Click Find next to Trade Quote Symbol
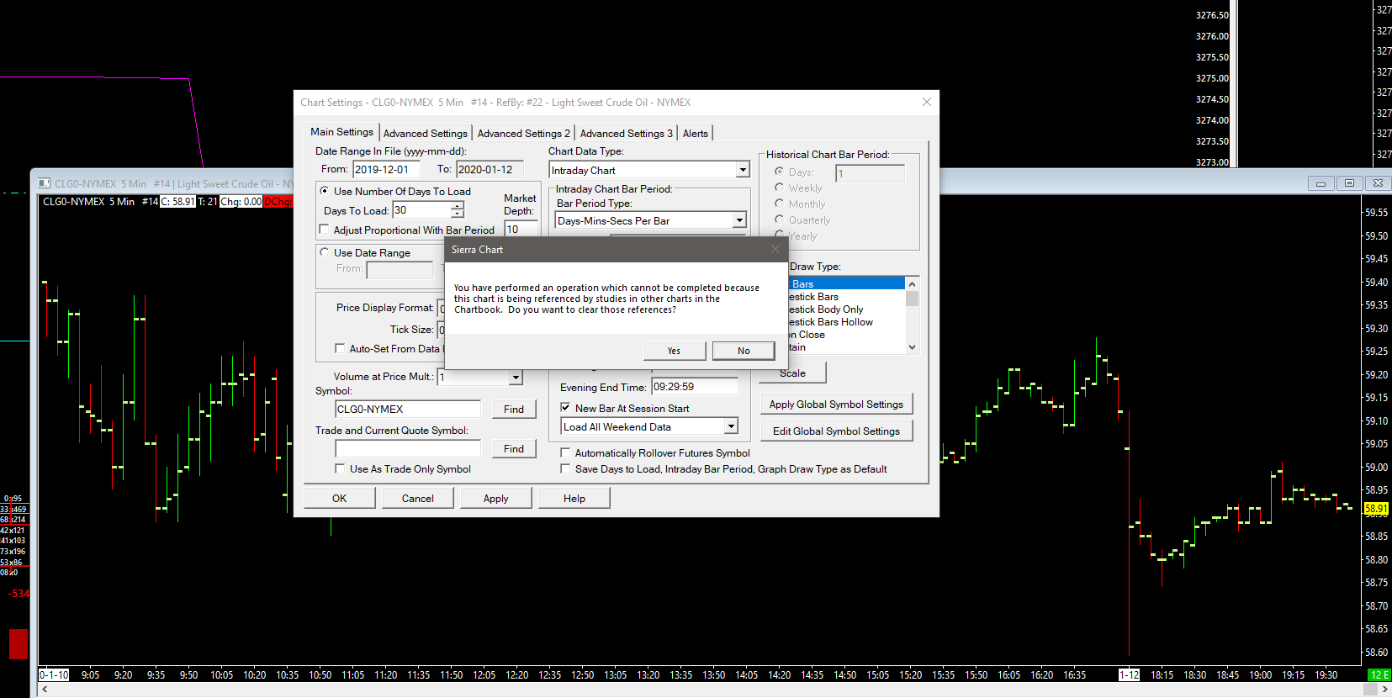Viewport: 1392px width, 698px height. [514, 448]
